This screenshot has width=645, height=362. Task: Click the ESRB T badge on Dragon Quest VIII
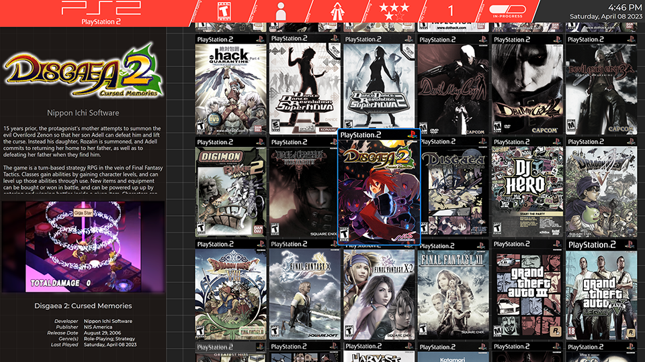200,330
